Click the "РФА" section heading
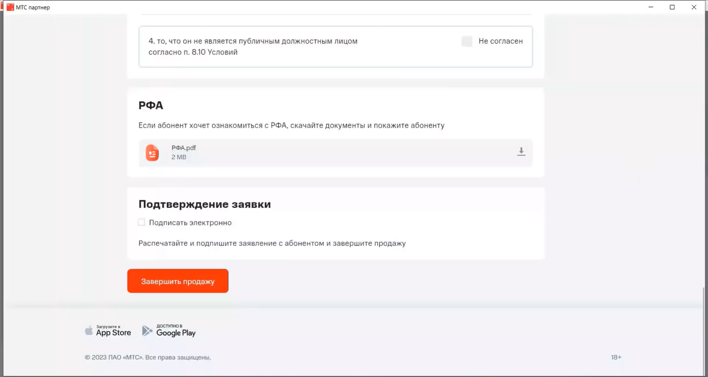Screen dimensions: 708x377 tap(151, 105)
